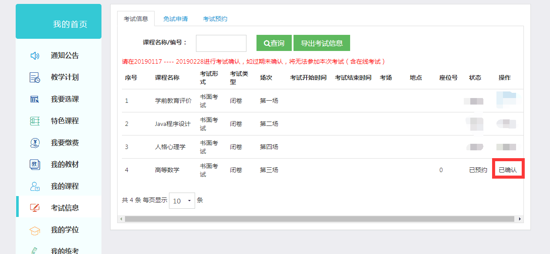Click the green 查询 query button
Viewport: 550px width, 254px height.
pyautogui.click(x=273, y=43)
